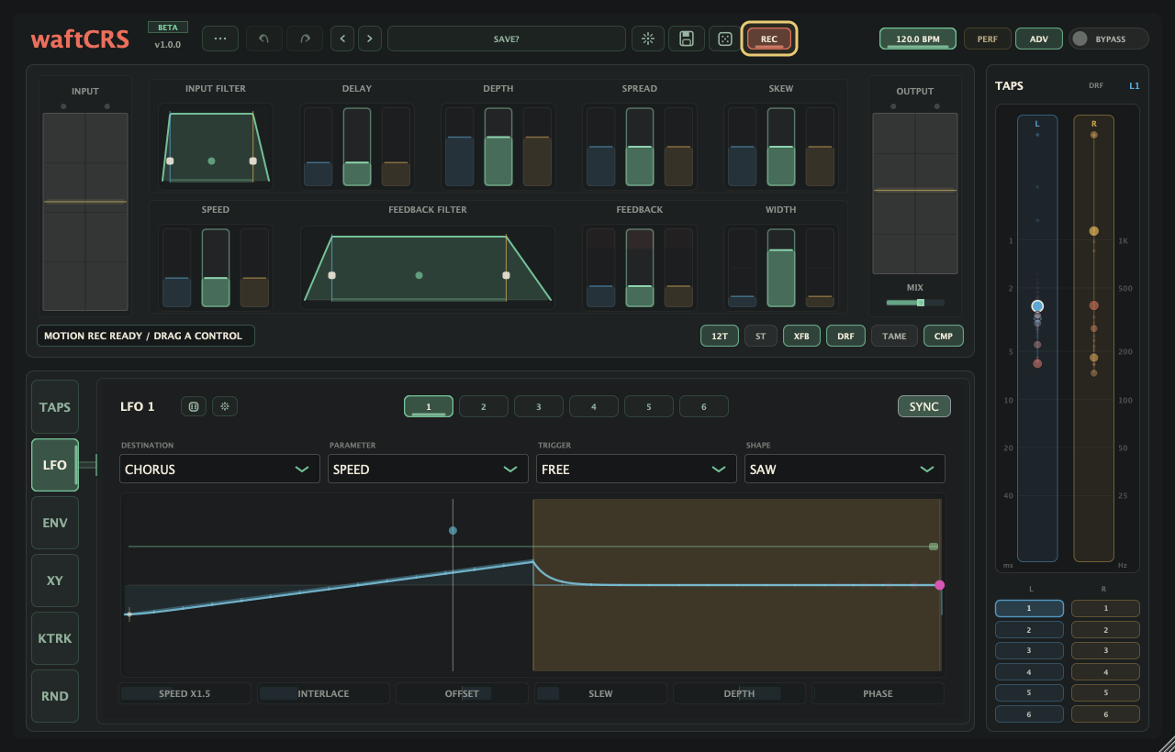Switch to the ENV side tab

(55, 523)
